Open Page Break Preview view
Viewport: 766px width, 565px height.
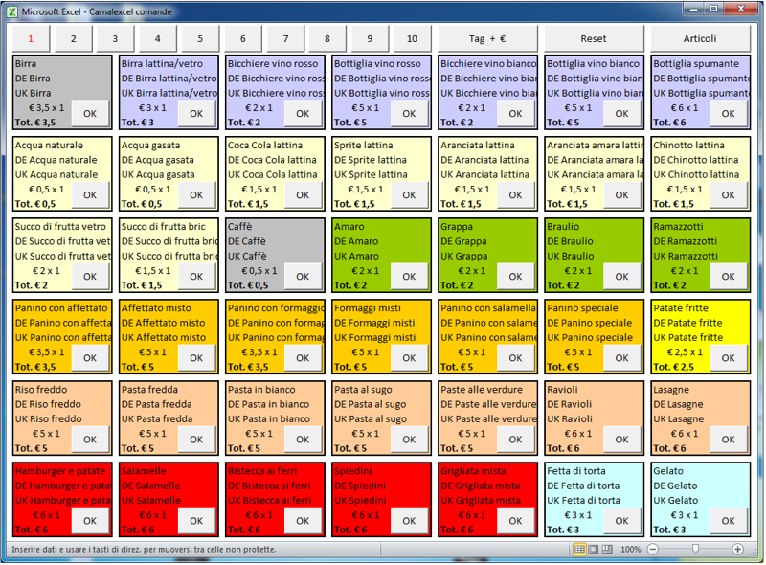[x=608, y=550]
